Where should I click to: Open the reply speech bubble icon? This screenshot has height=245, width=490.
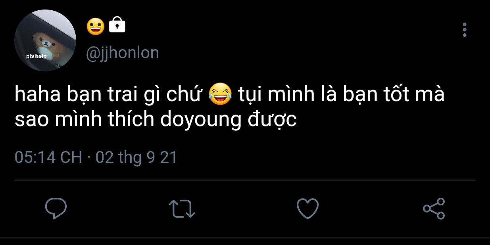[x=56, y=209]
